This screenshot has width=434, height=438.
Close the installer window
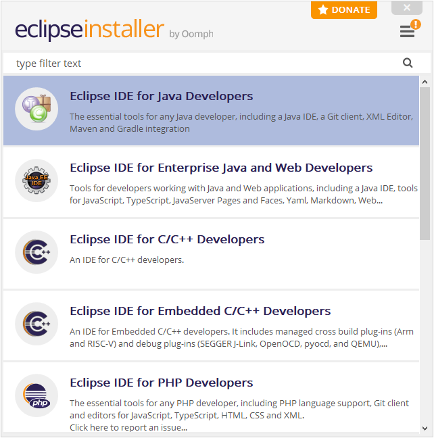(x=407, y=7)
